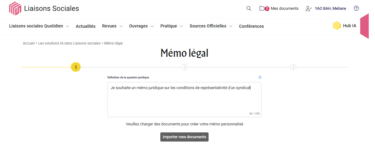Open the help question mark icon
The width and height of the screenshot is (375, 151).
(x=356, y=8)
